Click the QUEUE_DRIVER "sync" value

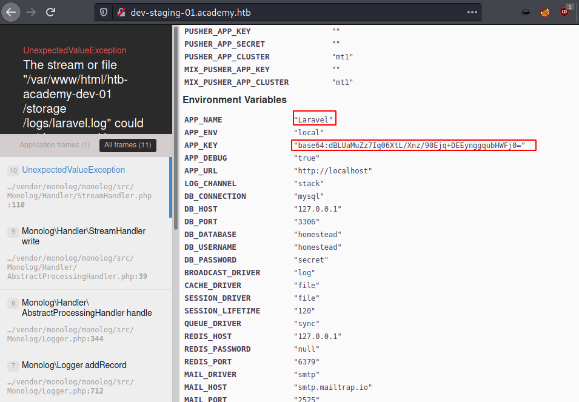307,324
